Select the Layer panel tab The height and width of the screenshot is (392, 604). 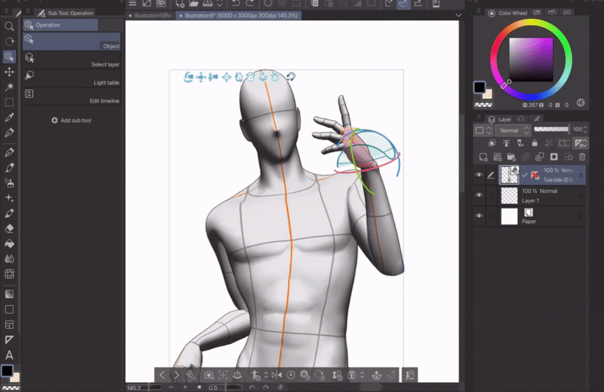pyautogui.click(x=500, y=120)
